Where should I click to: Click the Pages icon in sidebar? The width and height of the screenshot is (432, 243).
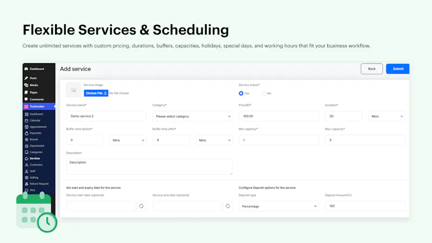(26, 92)
